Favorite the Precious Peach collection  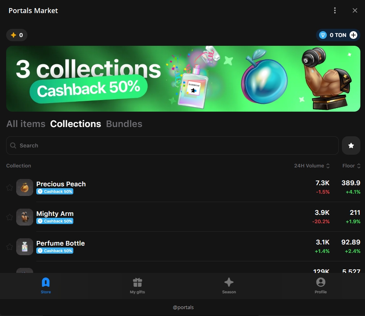coord(10,187)
